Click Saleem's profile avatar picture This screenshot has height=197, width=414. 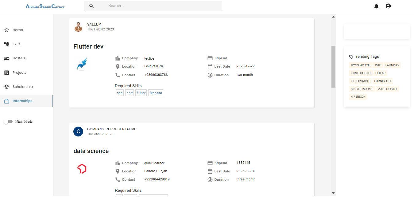pyautogui.click(x=79, y=27)
